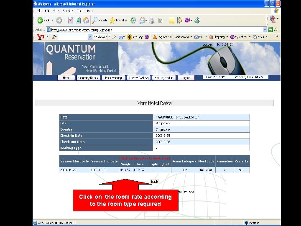Open the Yahoo search box dropdown arrow
The height and width of the screenshot is (226, 301).
(90, 37)
